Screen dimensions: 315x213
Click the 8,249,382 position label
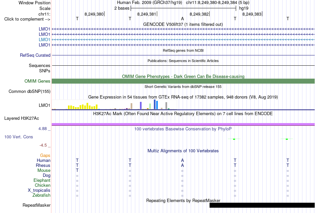point(199,14)
